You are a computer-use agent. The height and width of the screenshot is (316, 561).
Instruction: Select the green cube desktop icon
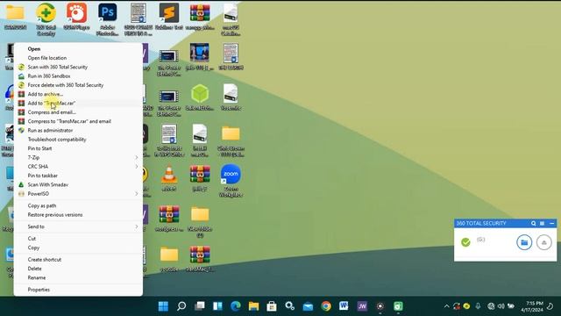(200, 94)
